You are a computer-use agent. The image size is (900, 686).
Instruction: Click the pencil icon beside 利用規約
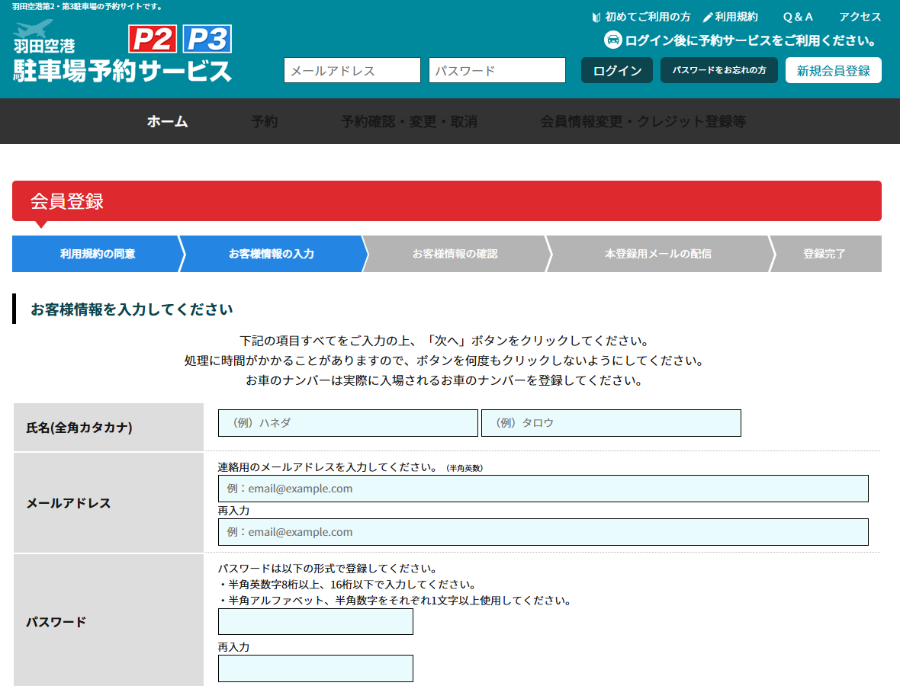[706, 16]
